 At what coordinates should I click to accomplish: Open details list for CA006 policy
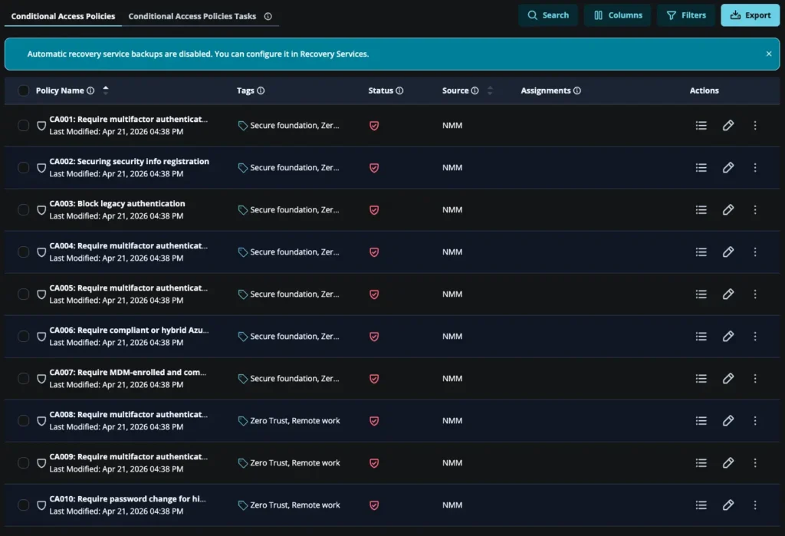click(701, 336)
